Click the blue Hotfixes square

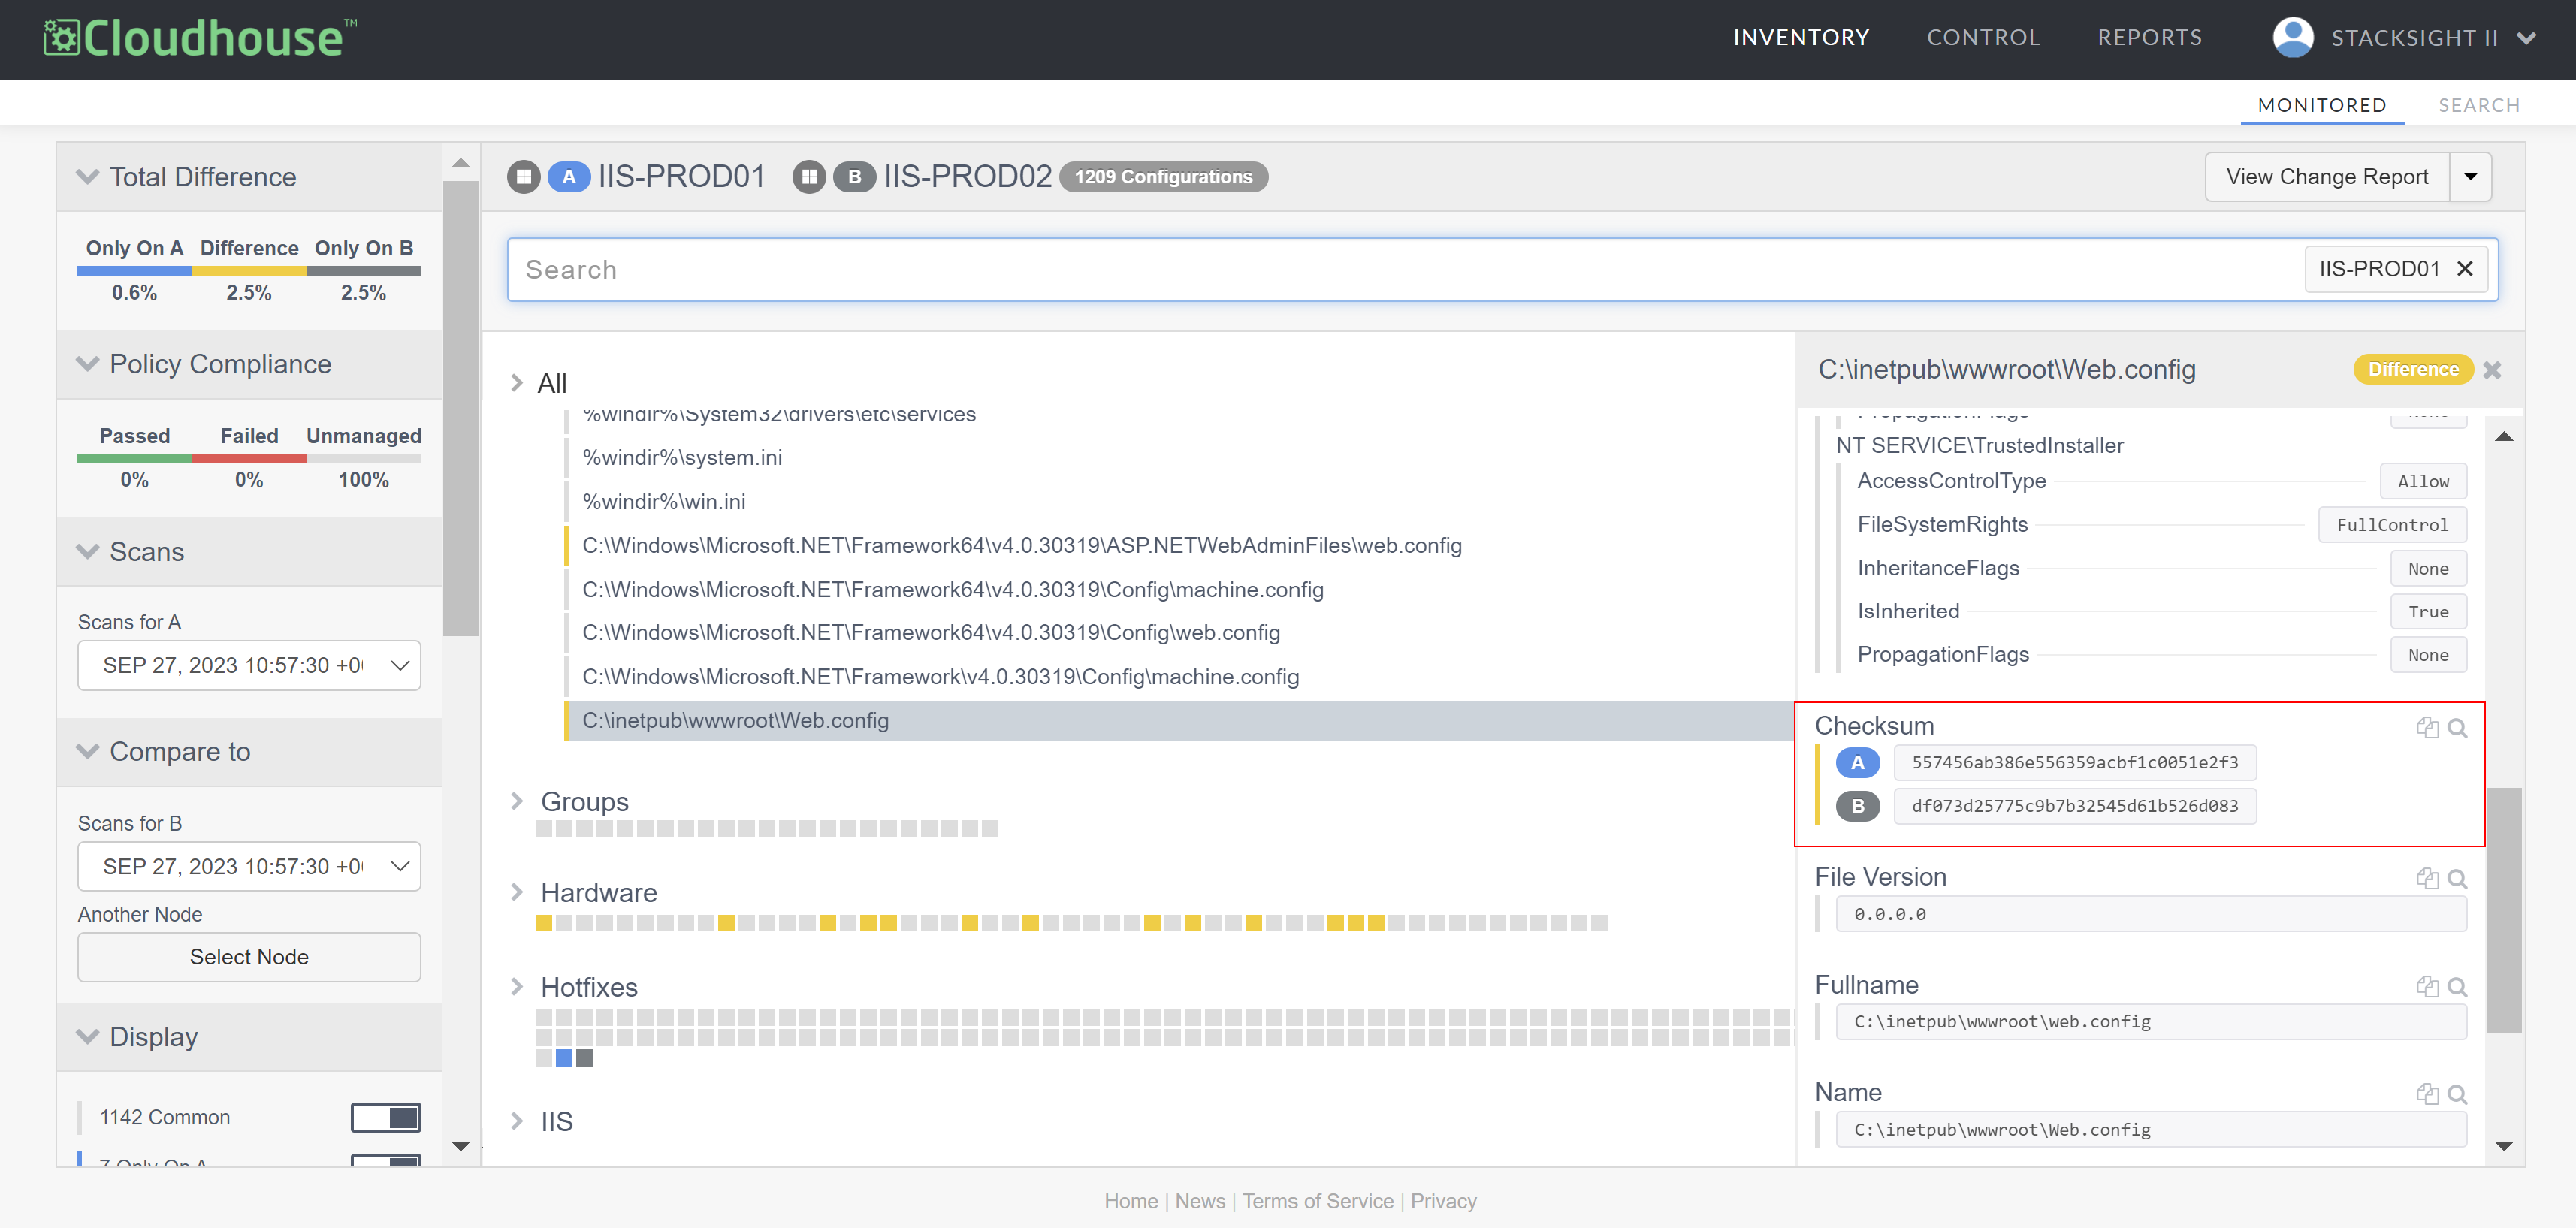(x=564, y=1058)
